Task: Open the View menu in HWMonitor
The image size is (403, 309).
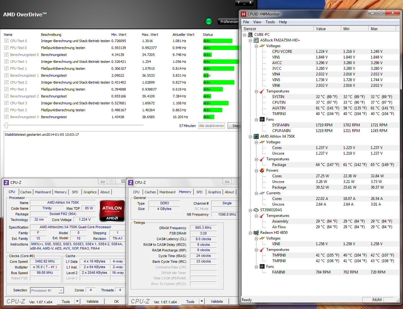Action: click(x=257, y=22)
